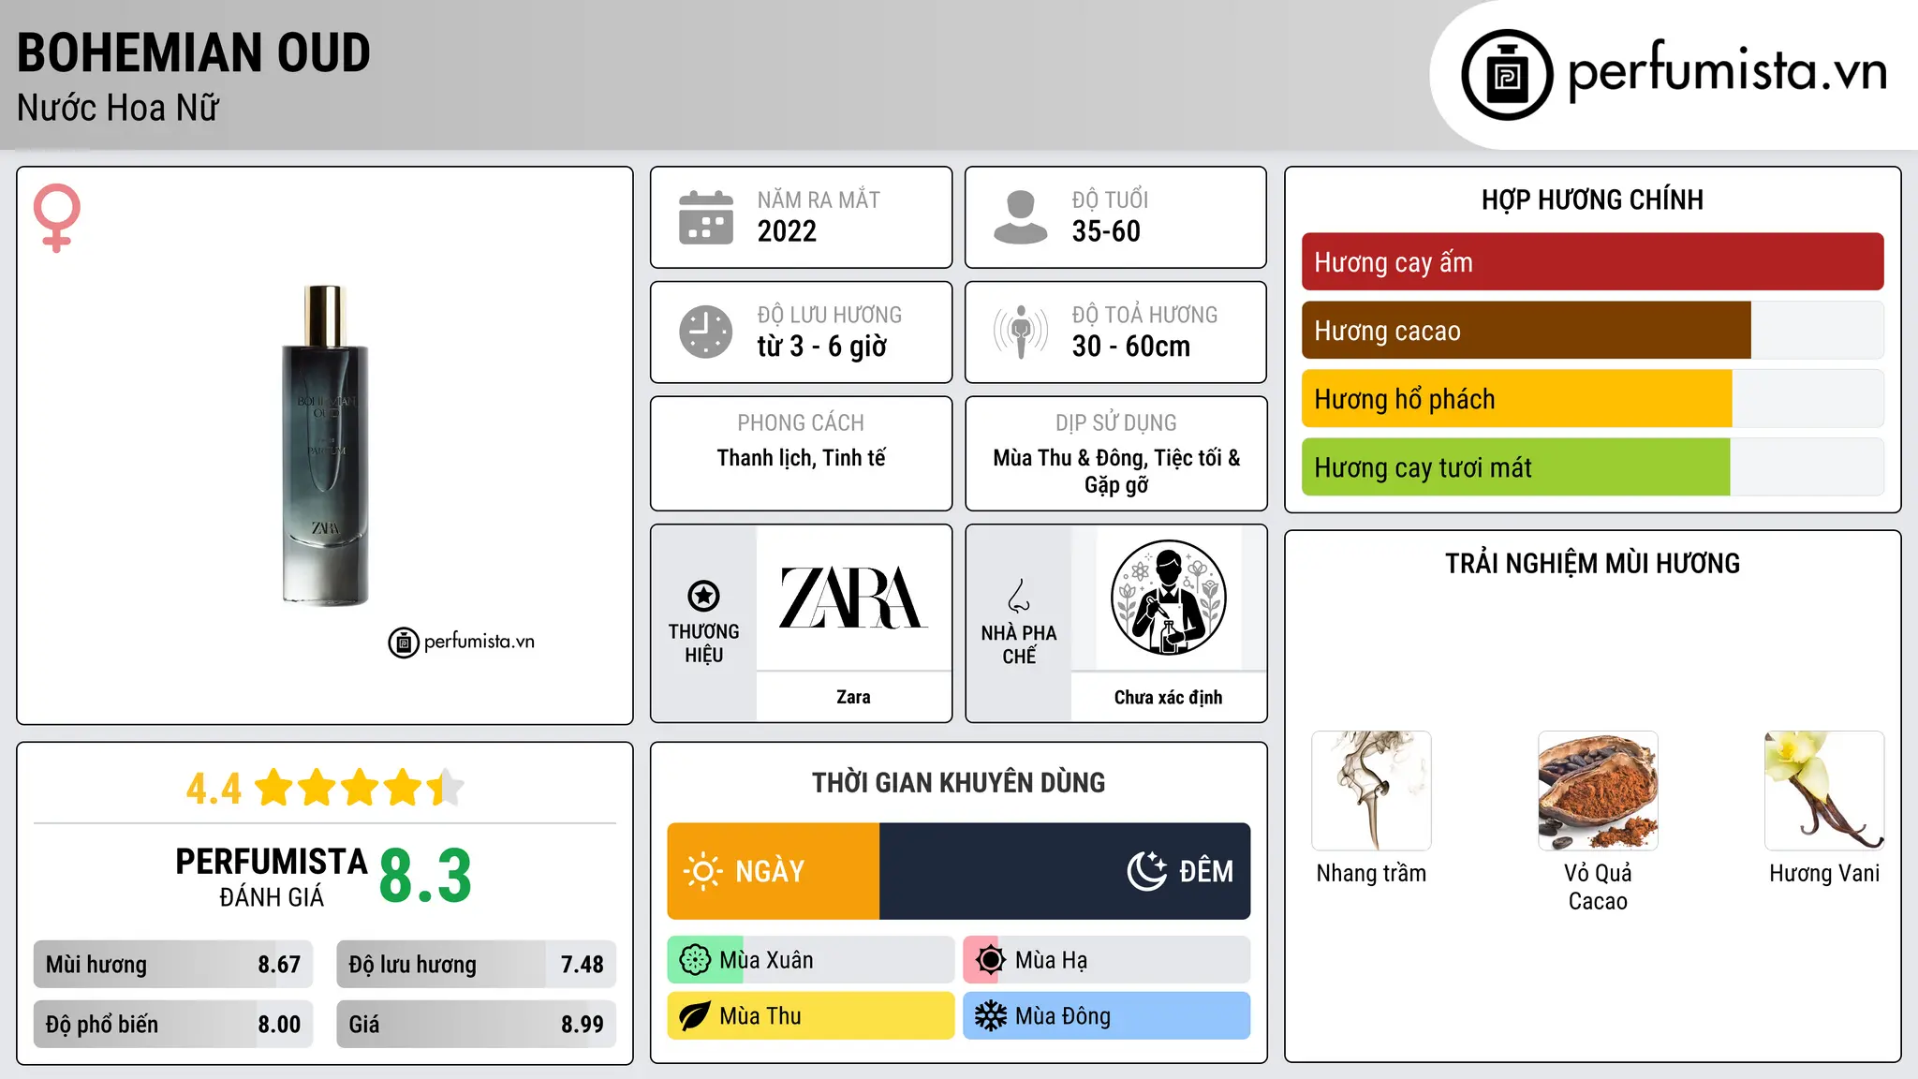Click the sun icon for Mùa Hạ
The height and width of the screenshot is (1079, 1918).
pyautogui.click(x=991, y=960)
